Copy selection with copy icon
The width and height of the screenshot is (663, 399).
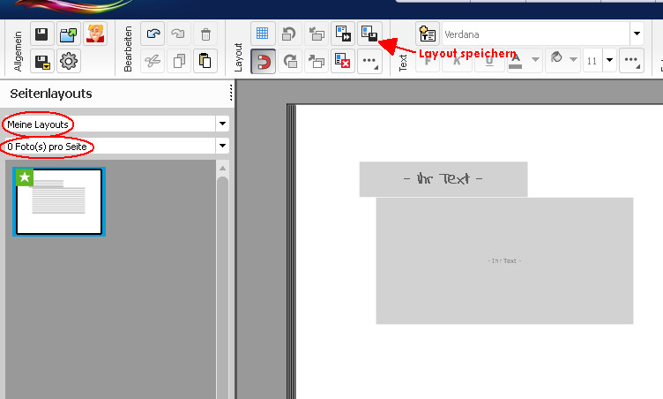[179, 61]
